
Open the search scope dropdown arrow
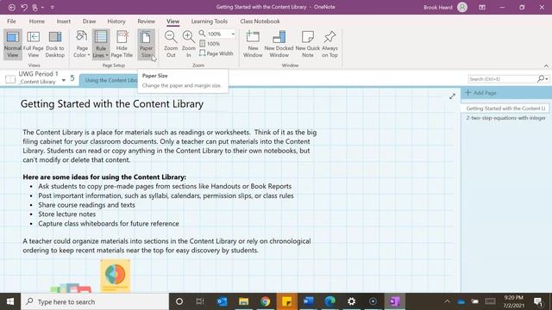pyautogui.click(x=547, y=79)
